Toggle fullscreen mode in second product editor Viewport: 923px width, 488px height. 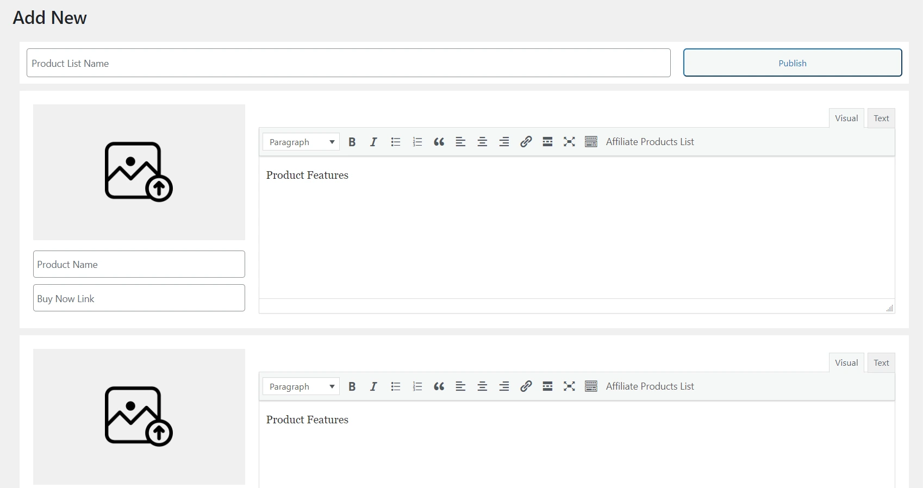click(569, 386)
